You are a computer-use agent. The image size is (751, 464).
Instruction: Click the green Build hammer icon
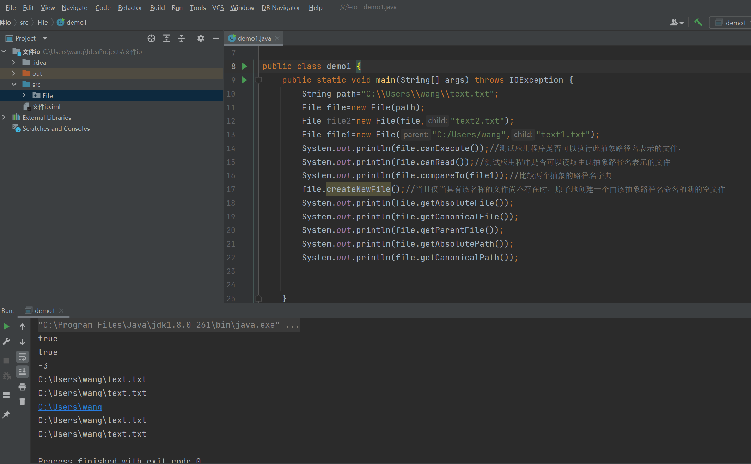coord(698,23)
